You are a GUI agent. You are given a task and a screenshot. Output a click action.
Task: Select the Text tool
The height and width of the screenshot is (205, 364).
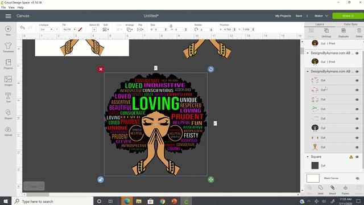point(8,96)
